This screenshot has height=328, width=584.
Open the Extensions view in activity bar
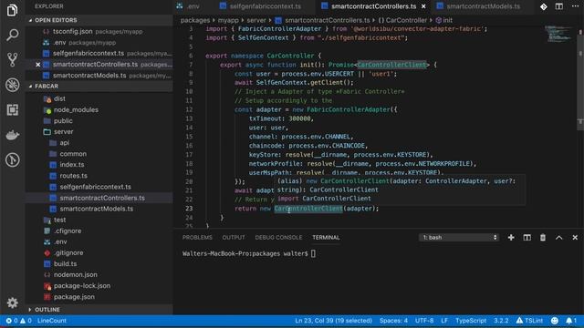(x=12, y=109)
